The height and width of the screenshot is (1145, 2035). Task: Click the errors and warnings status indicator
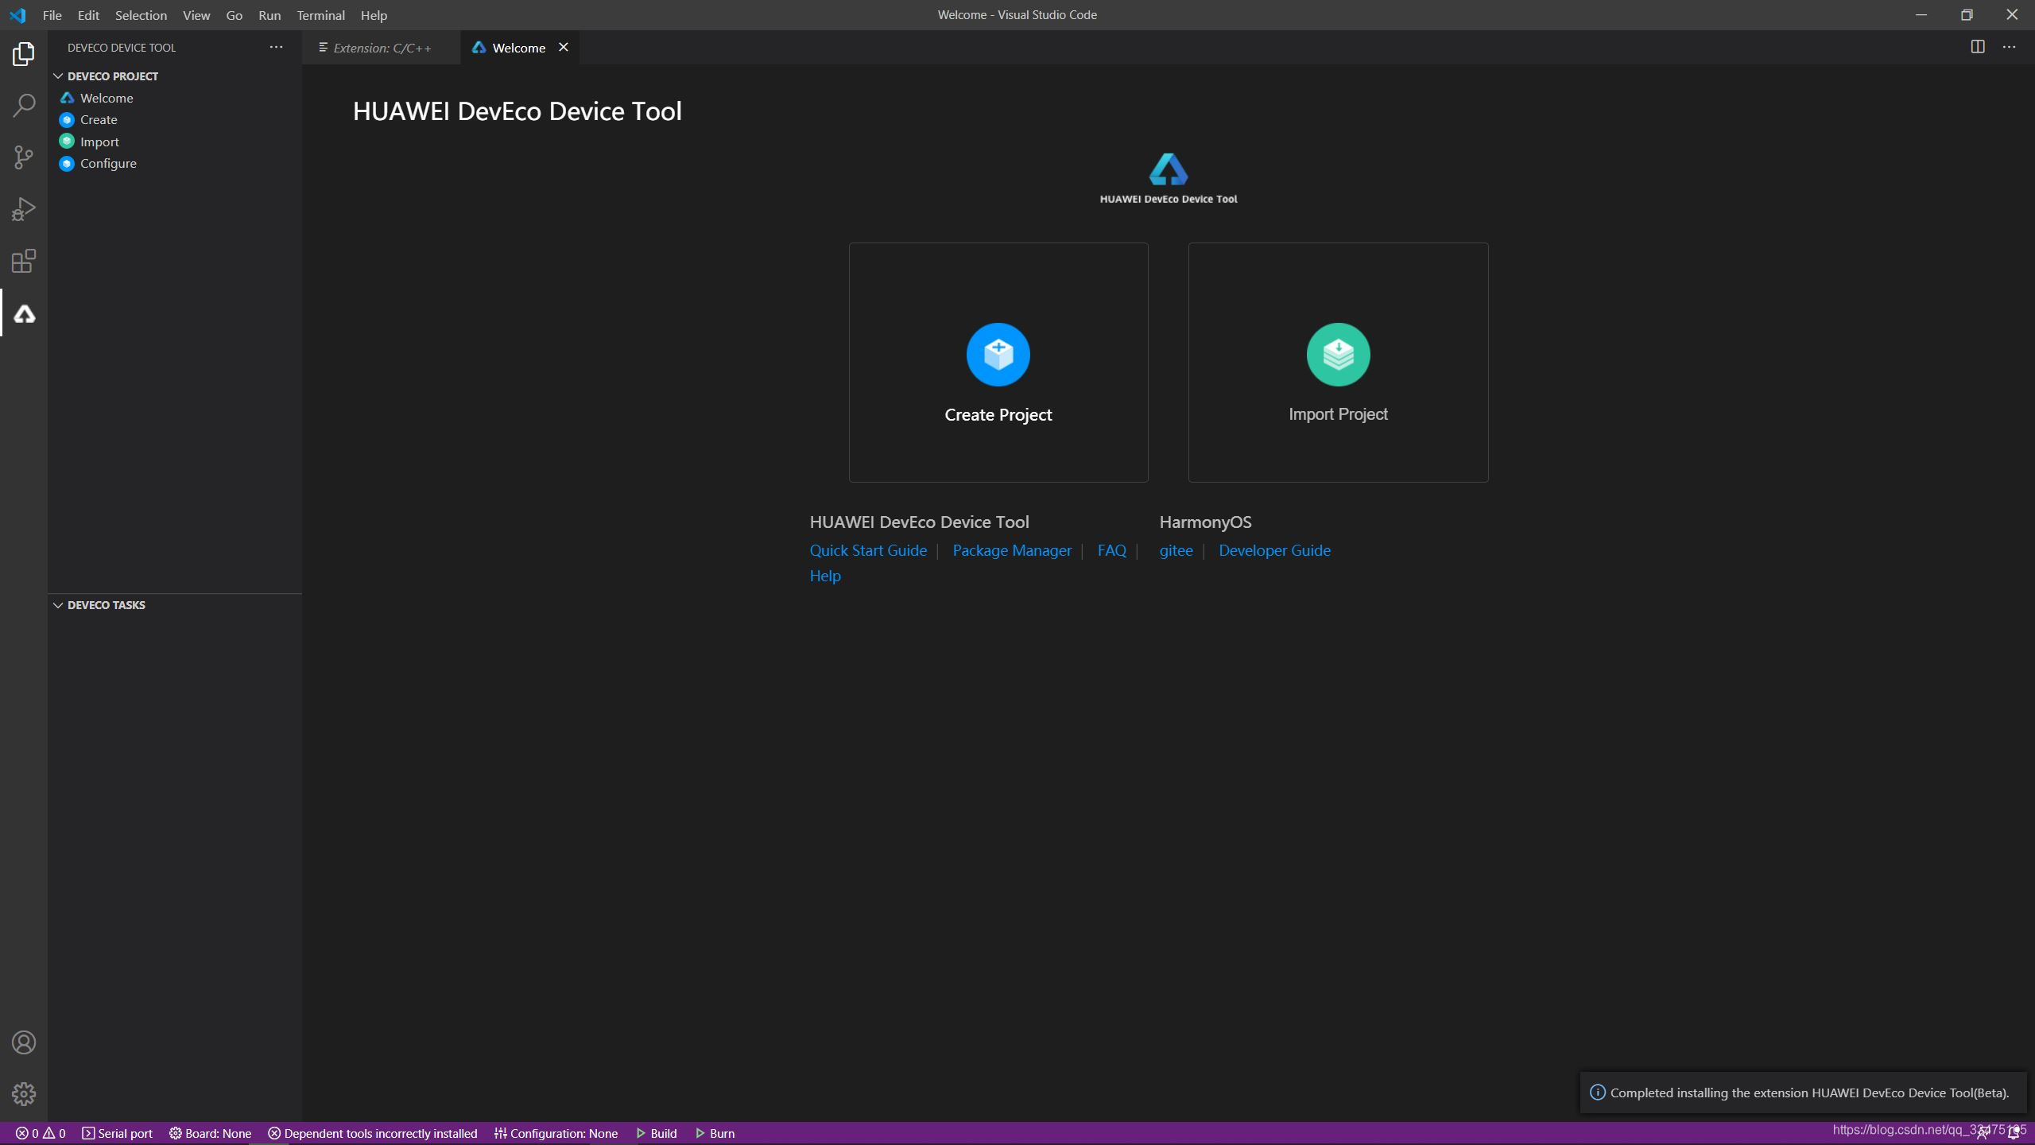[41, 1134]
